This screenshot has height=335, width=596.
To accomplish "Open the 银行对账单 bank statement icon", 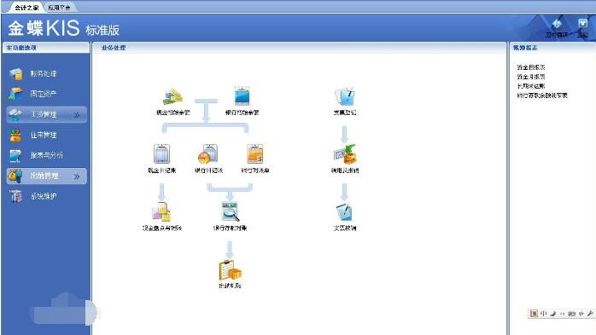I will point(254,153).
